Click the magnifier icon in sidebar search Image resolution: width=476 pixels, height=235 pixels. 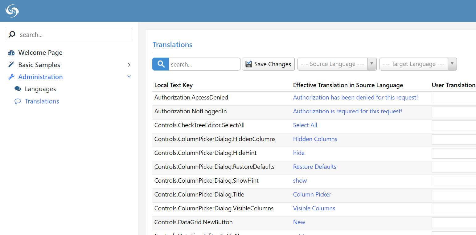click(12, 34)
